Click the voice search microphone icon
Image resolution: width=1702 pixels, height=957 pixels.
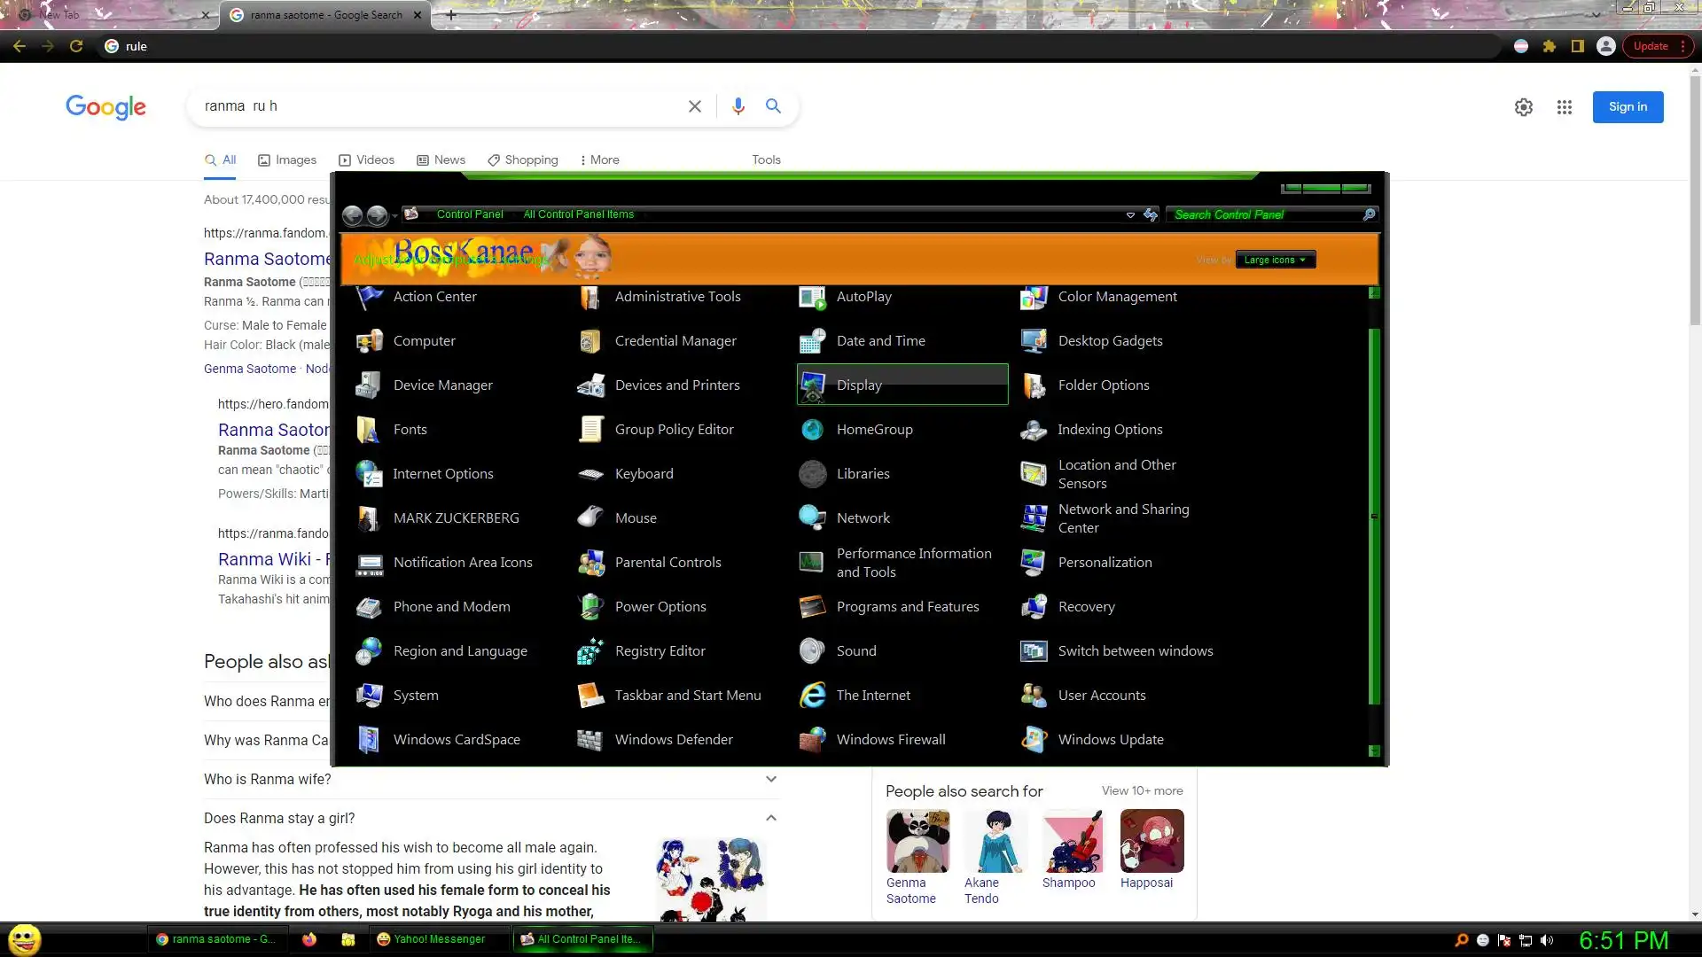click(738, 106)
